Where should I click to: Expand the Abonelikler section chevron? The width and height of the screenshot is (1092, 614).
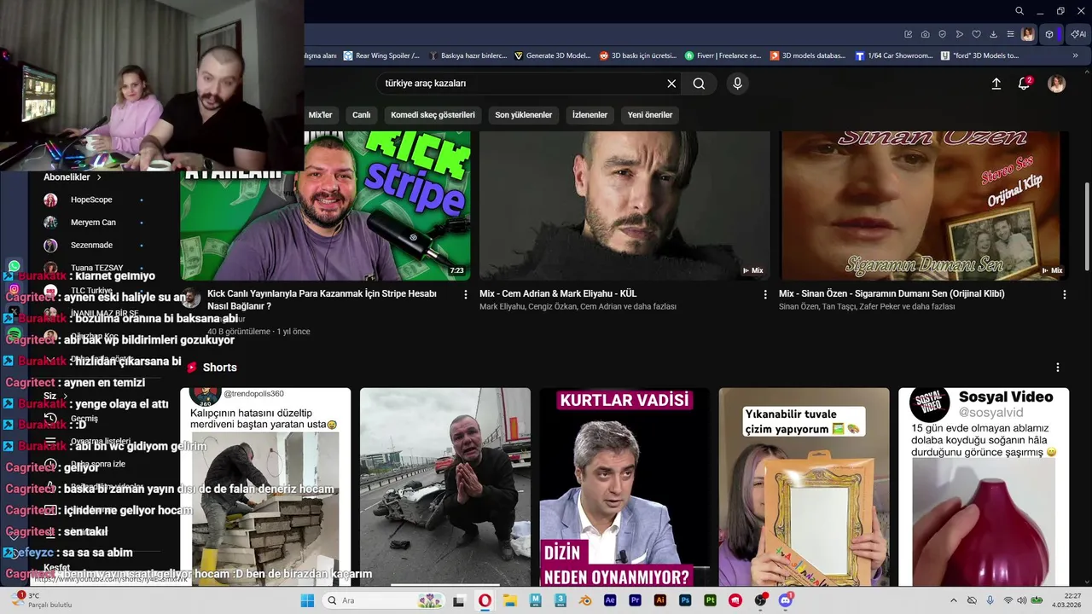(99, 177)
